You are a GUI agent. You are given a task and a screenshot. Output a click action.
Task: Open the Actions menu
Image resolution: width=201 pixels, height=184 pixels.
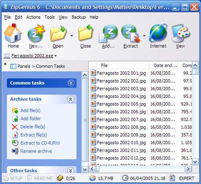[x=33, y=17]
